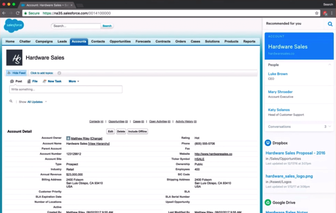Jump to Activity History link
The width and height of the screenshot is (336, 213).
pyautogui.click(x=186, y=121)
